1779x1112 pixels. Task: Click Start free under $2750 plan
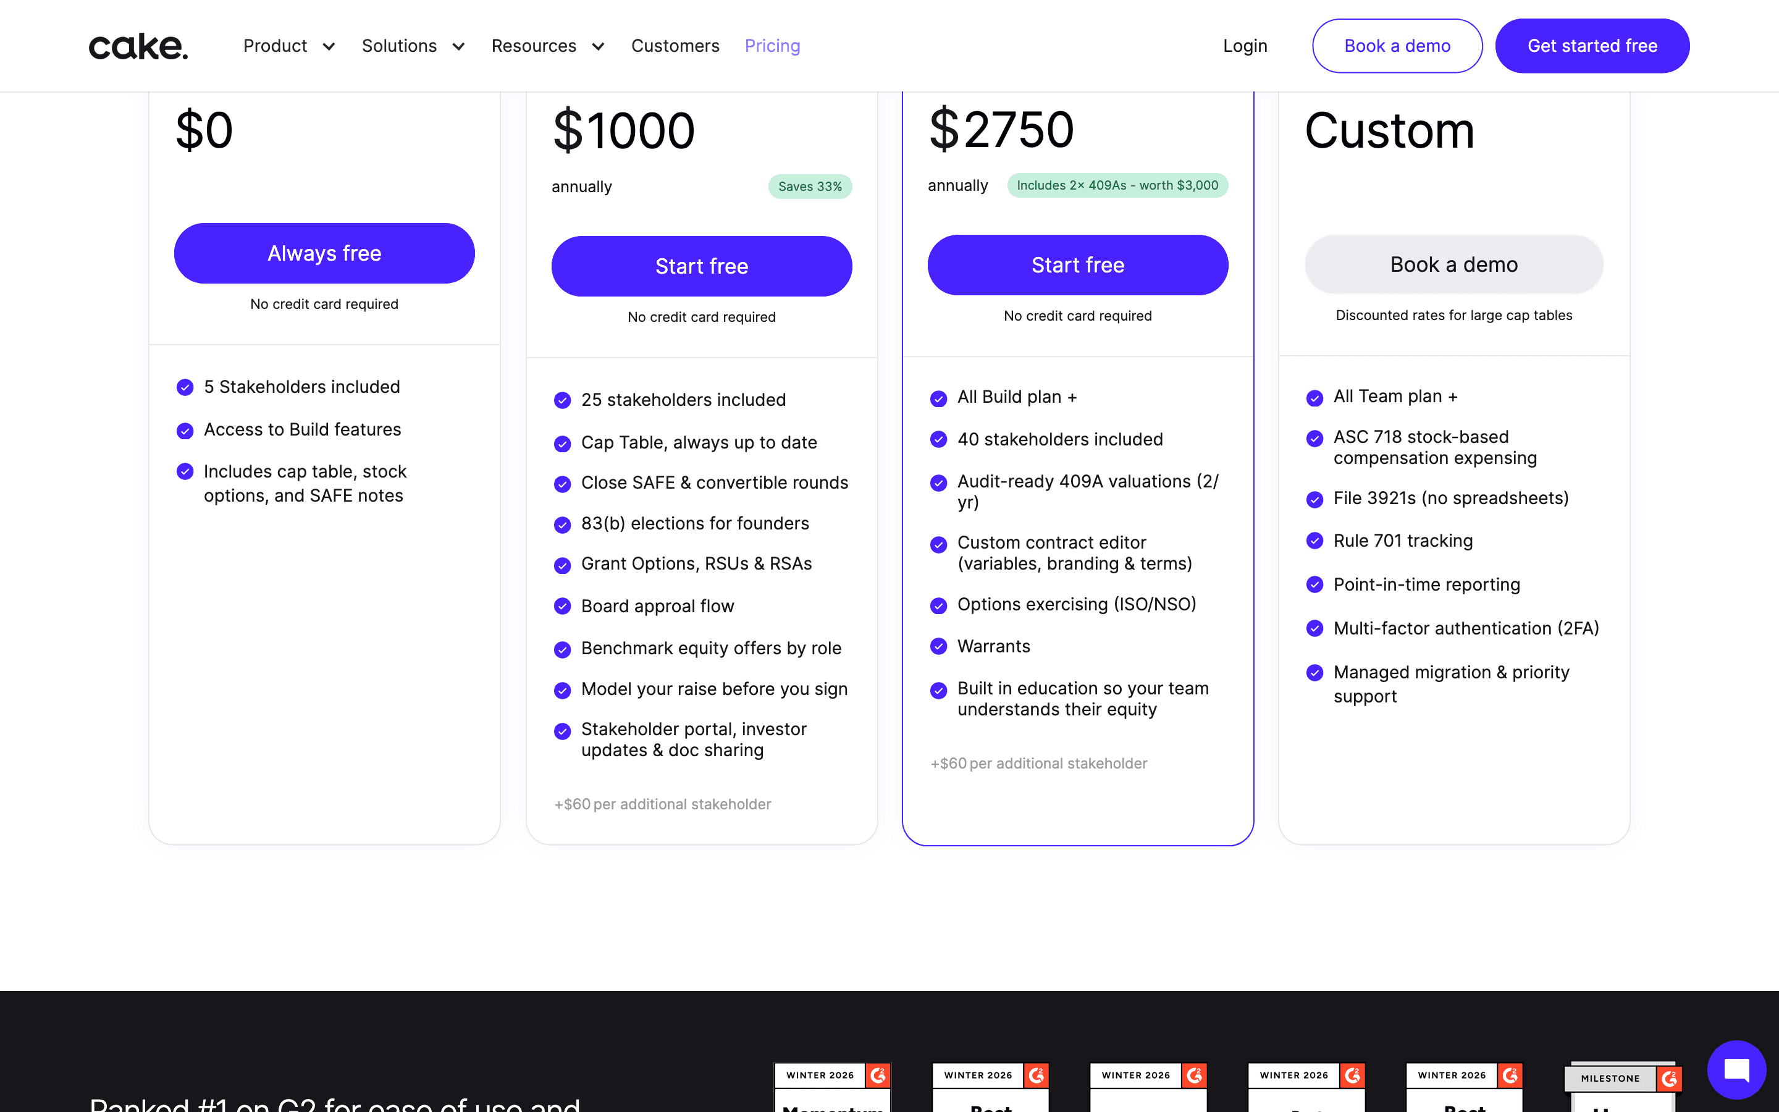pos(1078,265)
